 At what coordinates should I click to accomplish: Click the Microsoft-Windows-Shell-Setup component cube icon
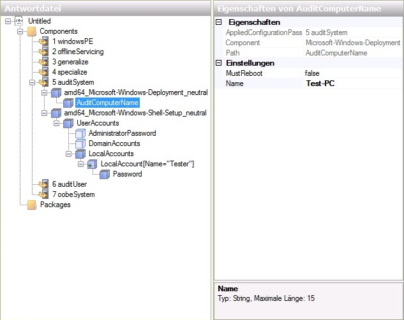point(56,113)
